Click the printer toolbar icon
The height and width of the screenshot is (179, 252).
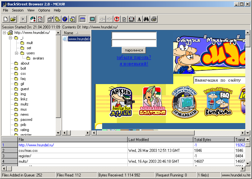coord(154,19)
